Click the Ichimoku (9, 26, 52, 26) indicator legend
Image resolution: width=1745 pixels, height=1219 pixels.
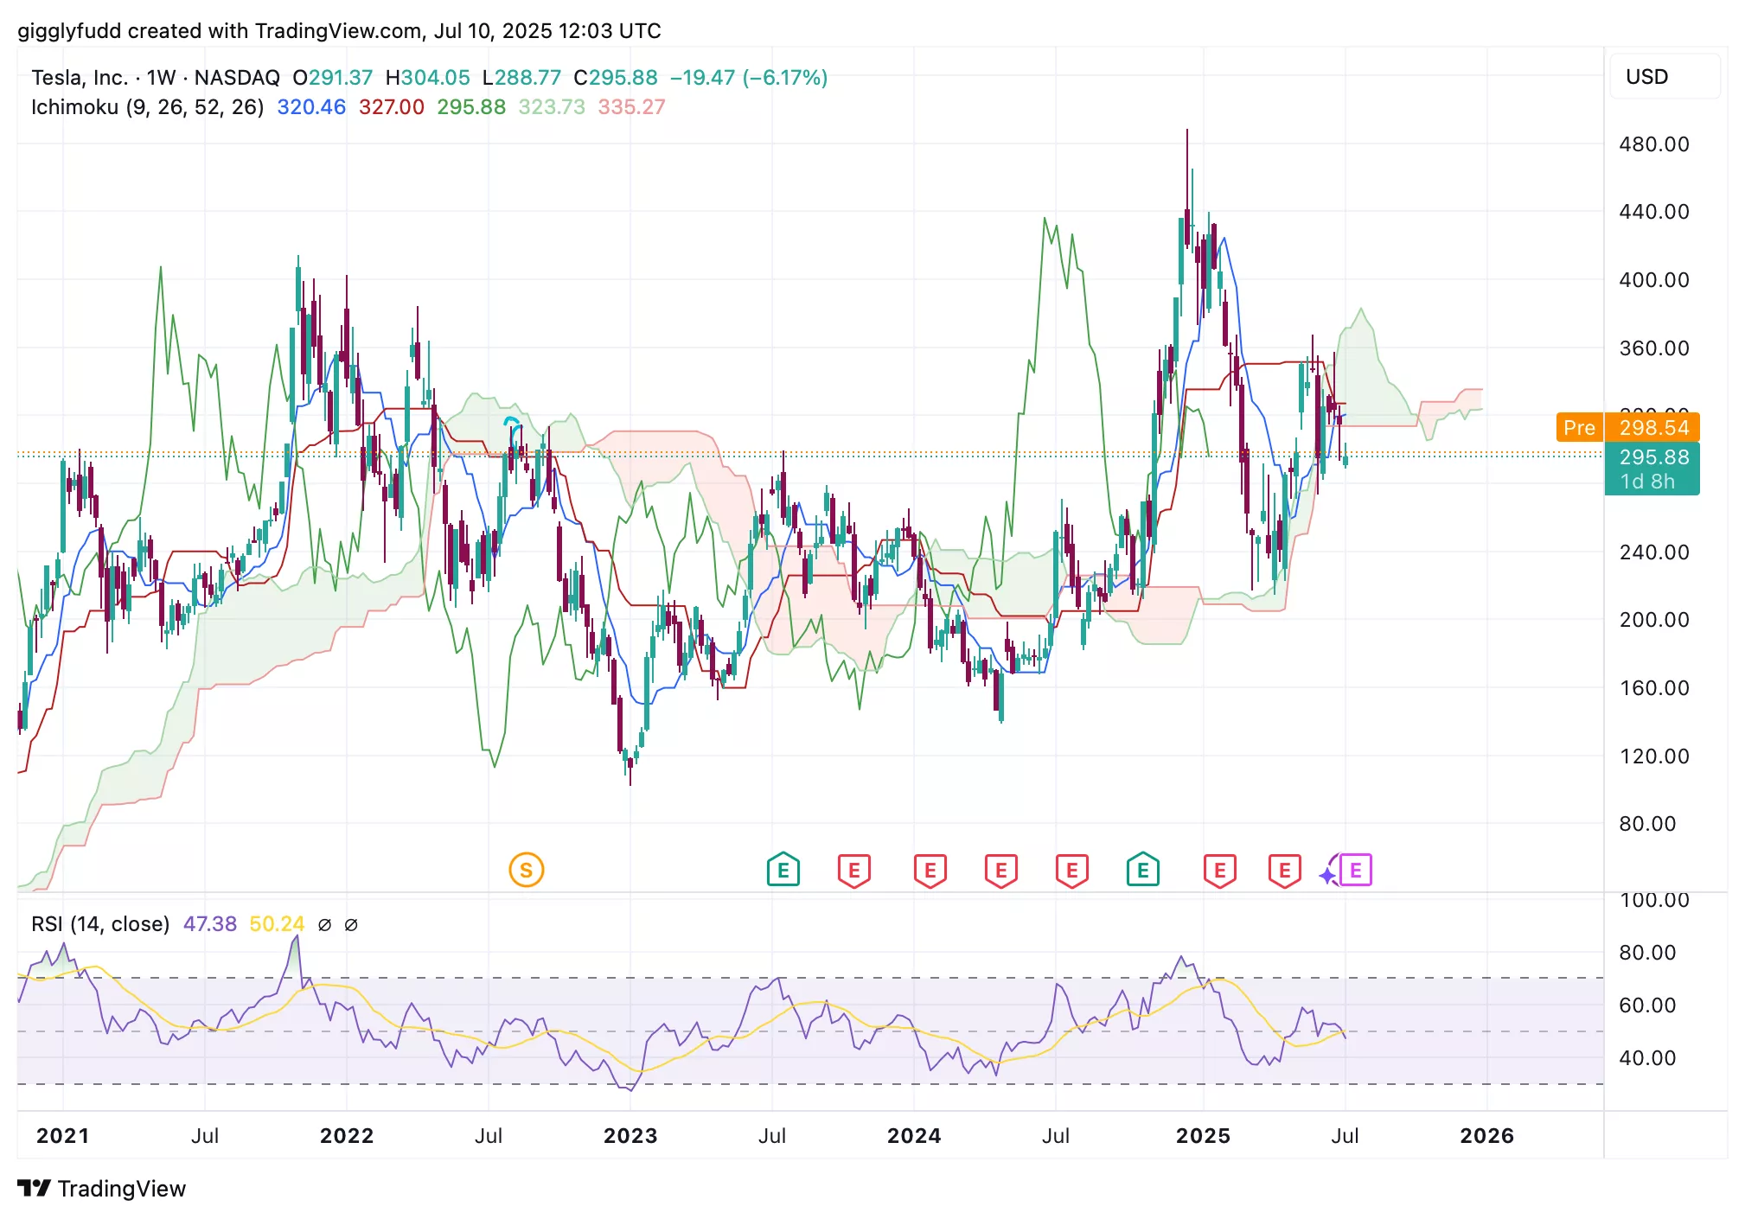click(147, 107)
